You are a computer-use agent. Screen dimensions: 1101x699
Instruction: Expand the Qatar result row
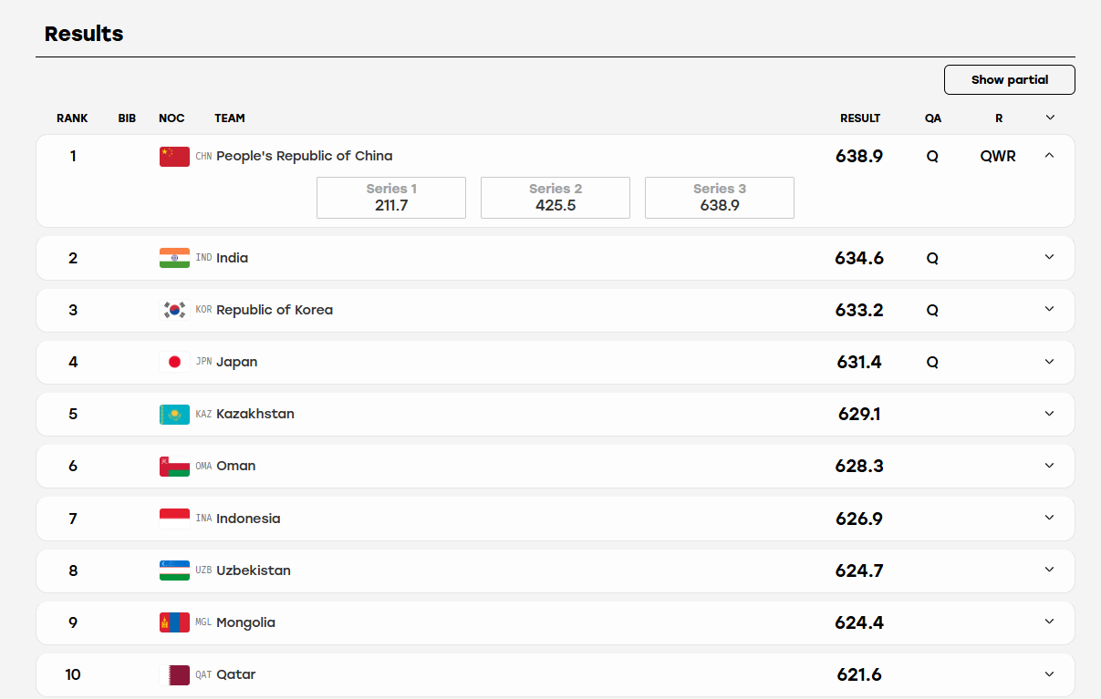pyautogui.click(x=1049, y=674)
